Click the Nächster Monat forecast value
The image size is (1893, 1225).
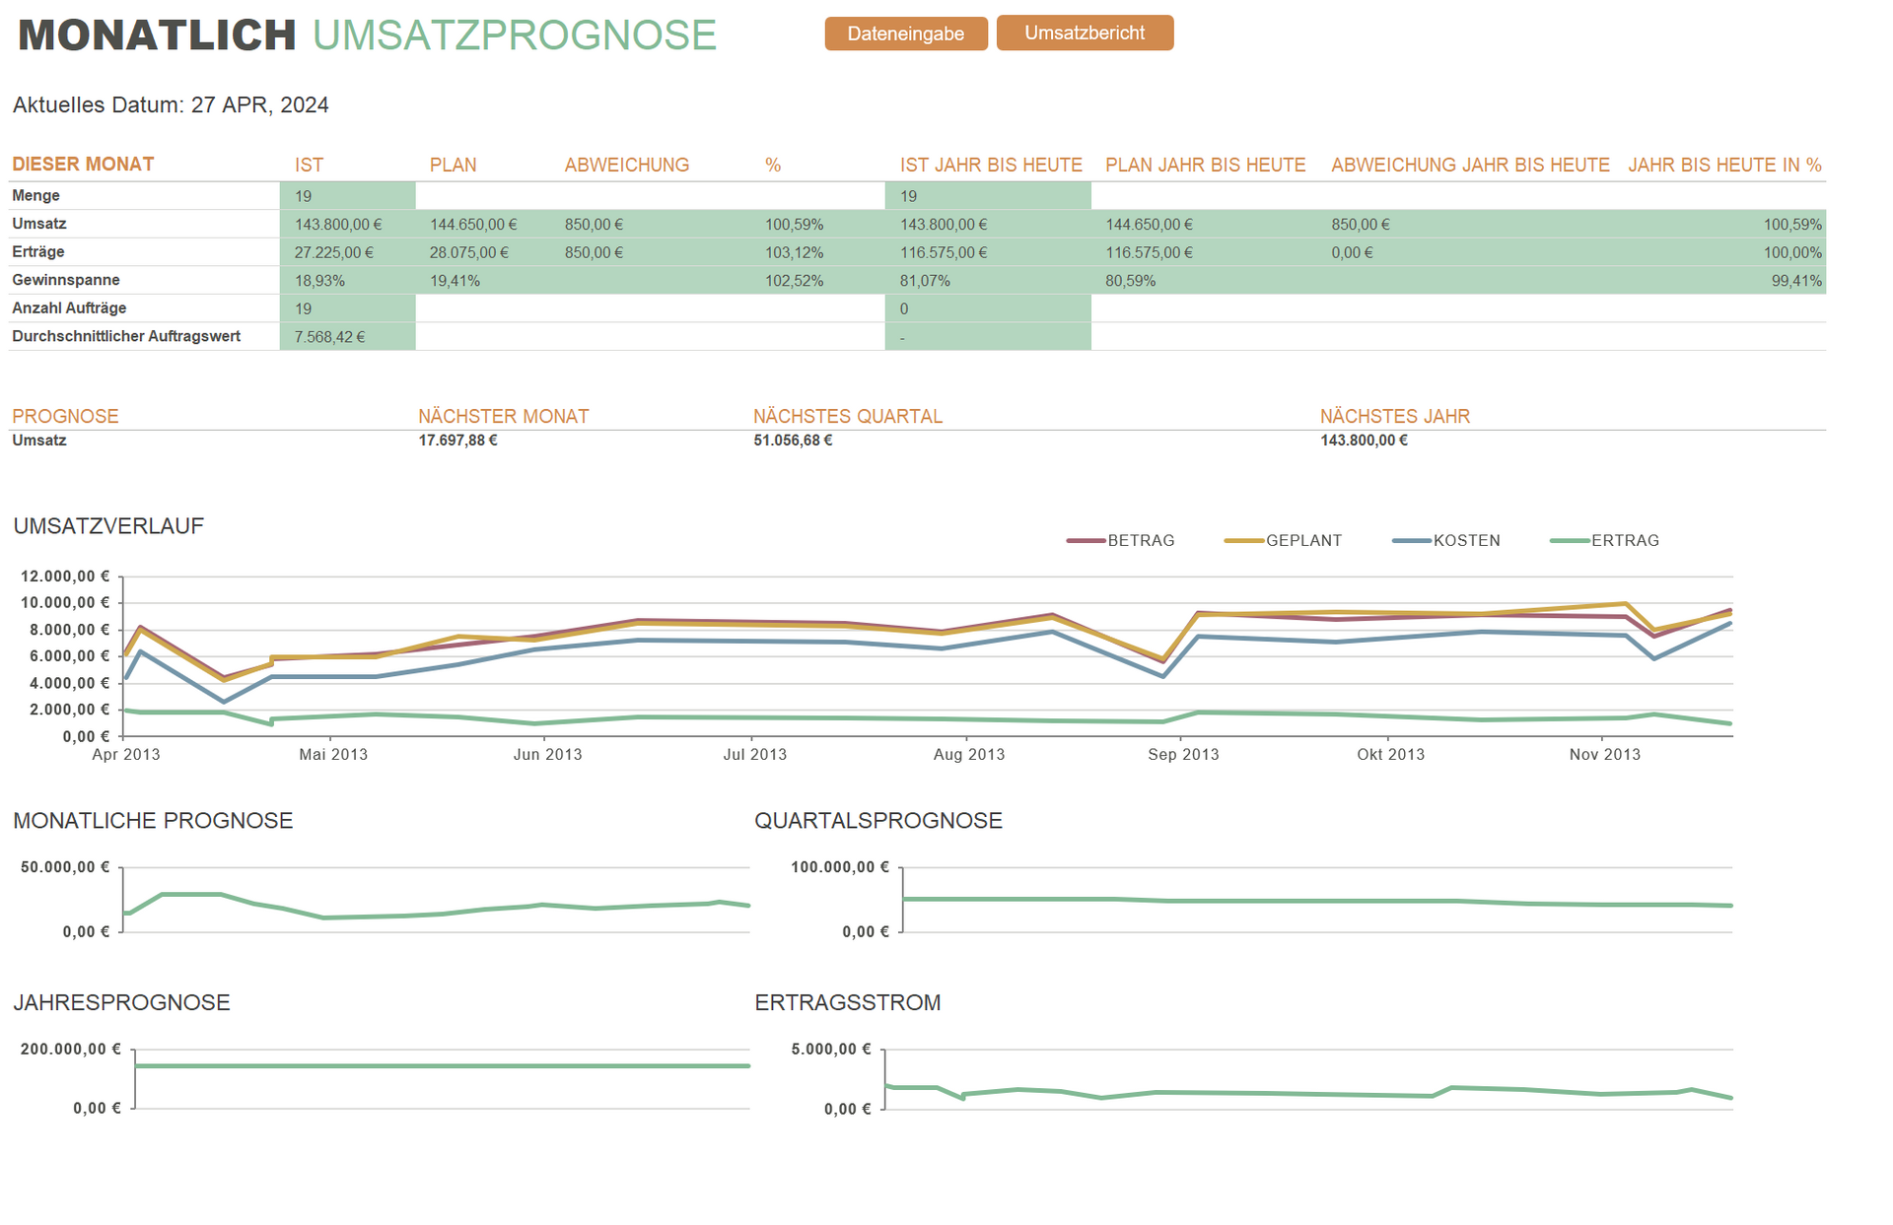pos(457,441)
